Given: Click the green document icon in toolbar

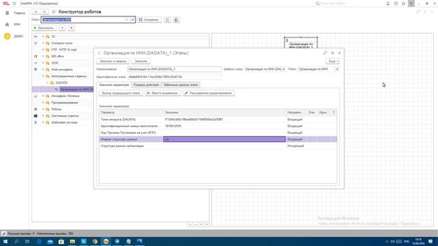Looking at the screenshot, I should [x=177, y=20].
